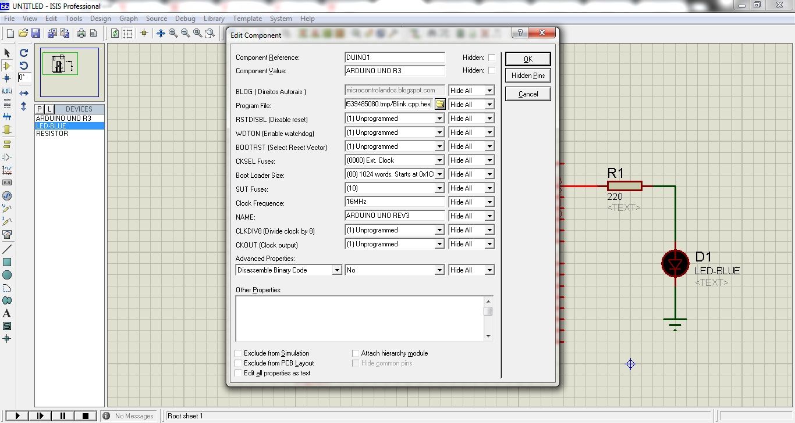
Task: Open the Graph Mode tool
Action: tap(8, 170)
